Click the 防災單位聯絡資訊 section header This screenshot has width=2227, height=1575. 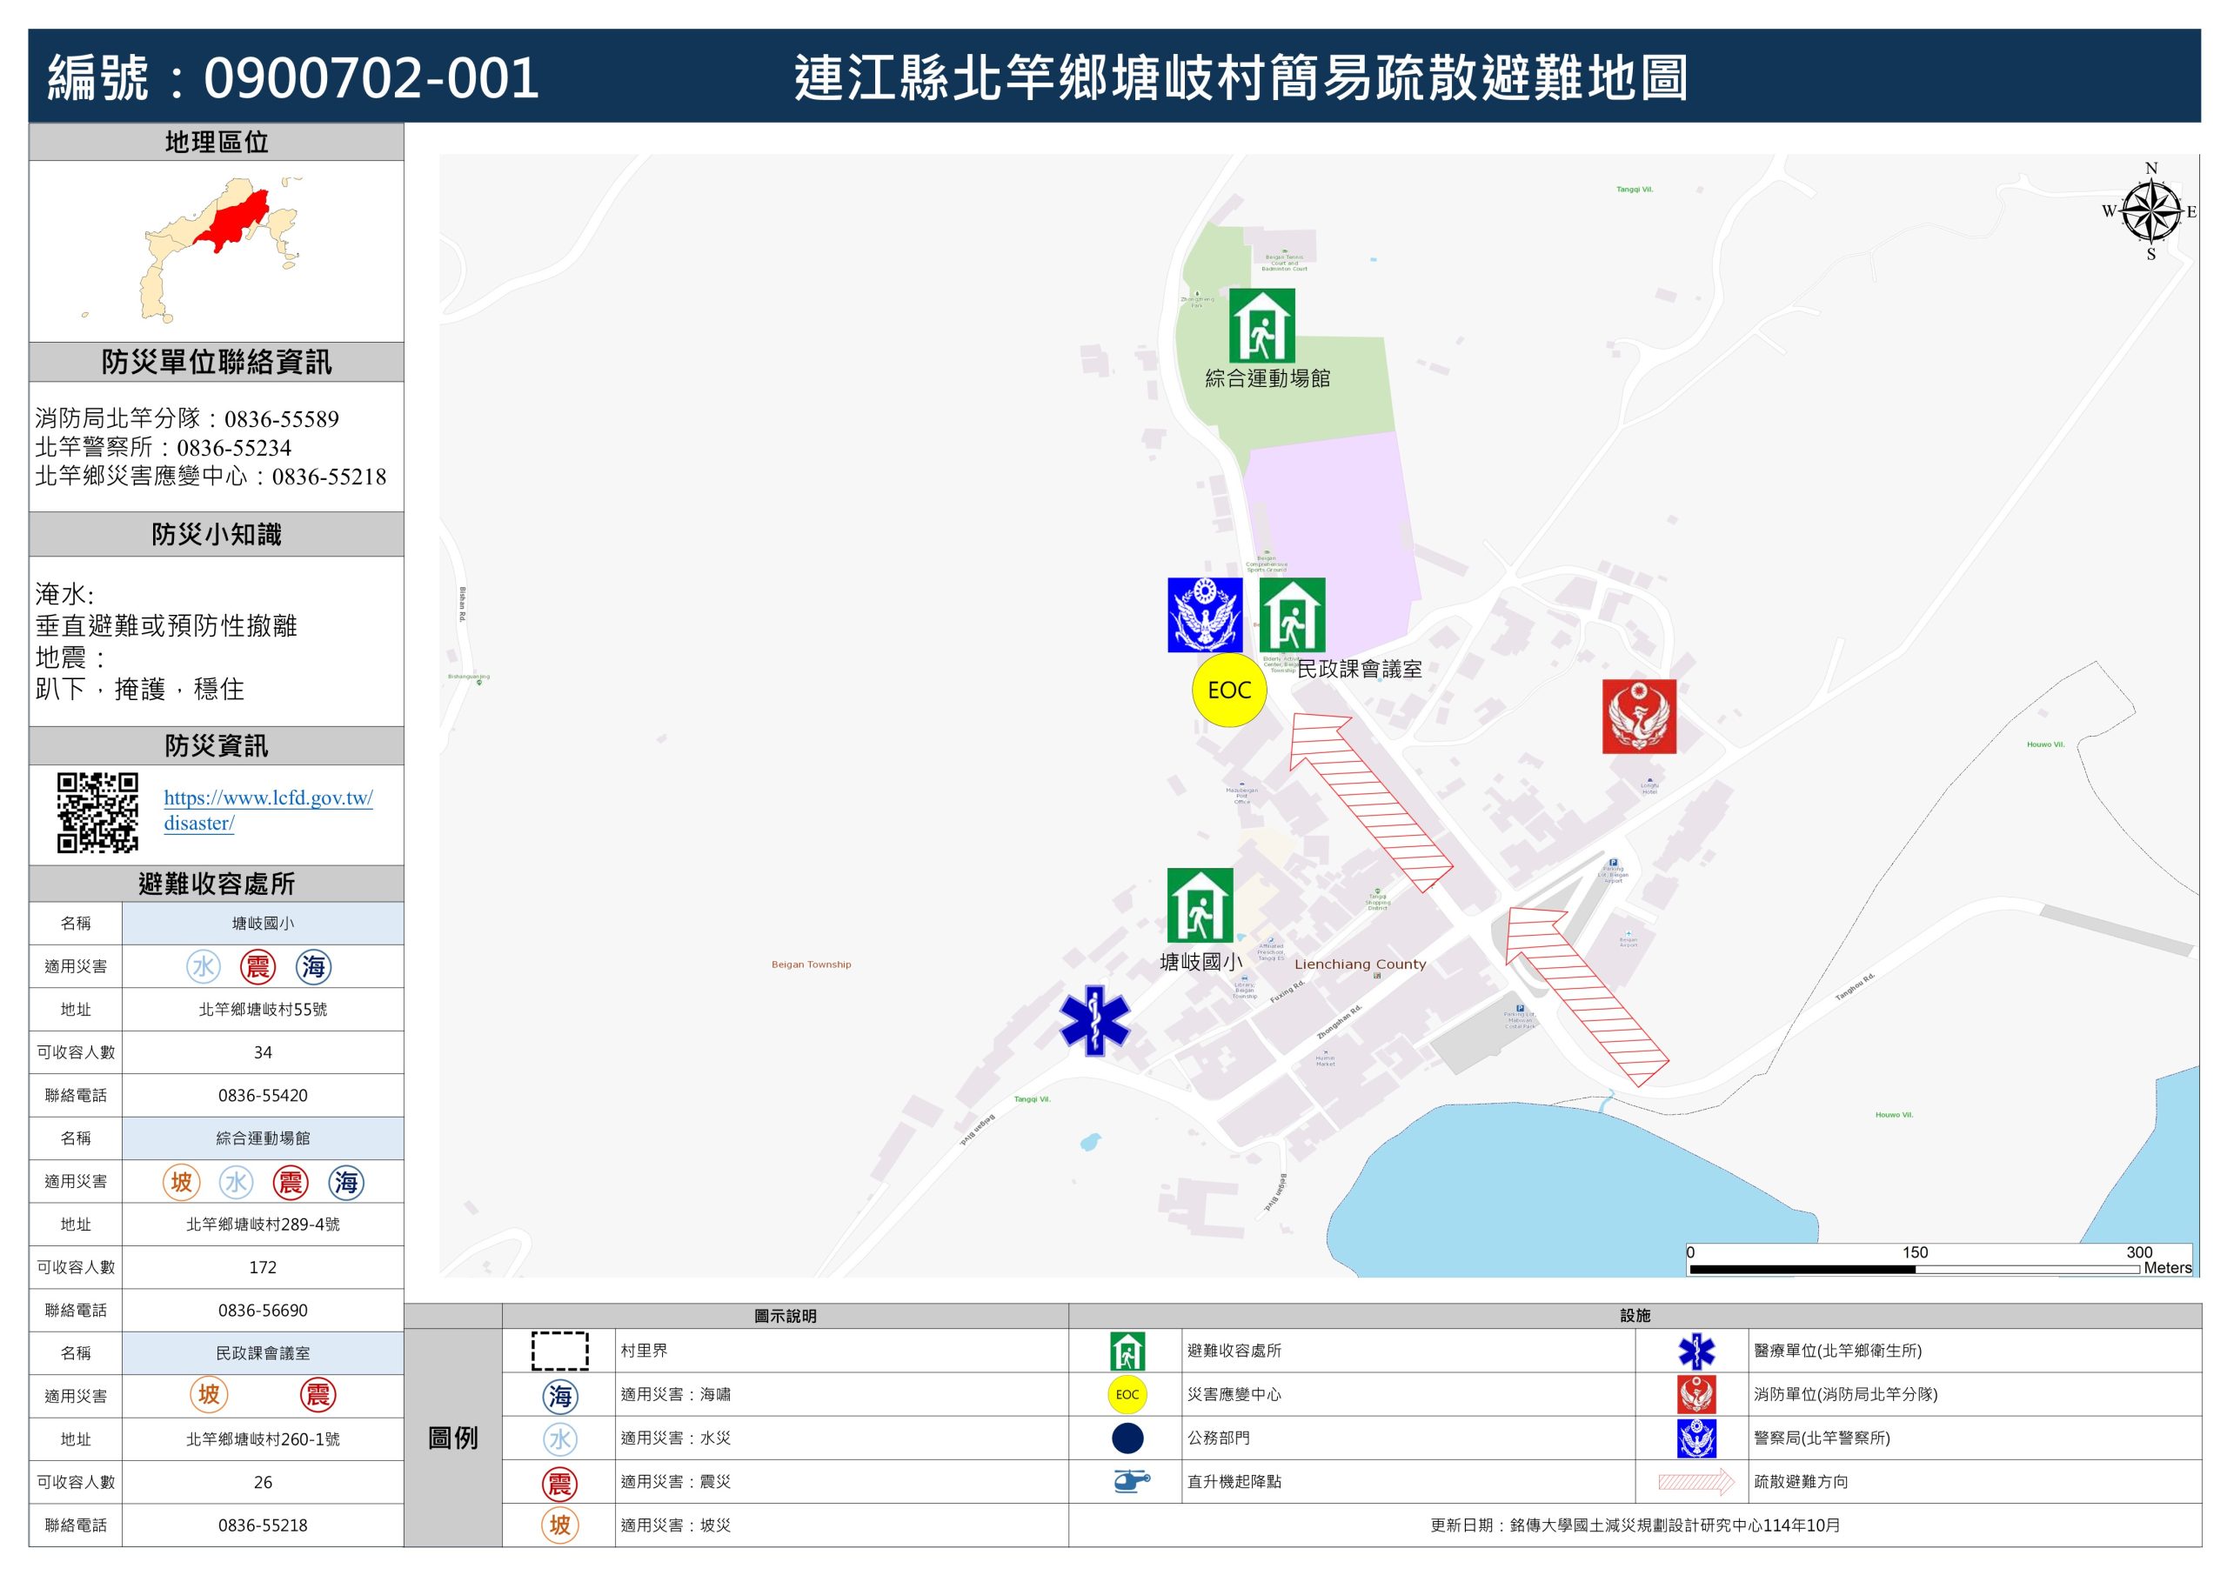217,362
